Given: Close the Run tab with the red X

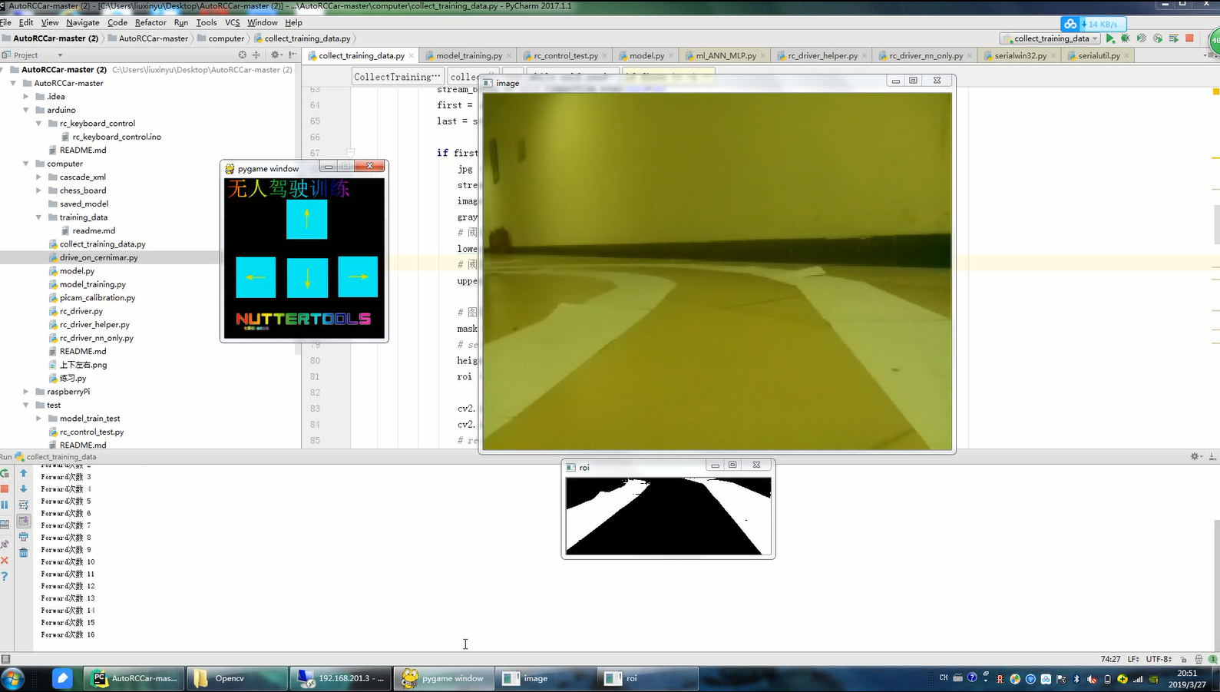Looking at the screenshot, I should click(x=5, y=561).
